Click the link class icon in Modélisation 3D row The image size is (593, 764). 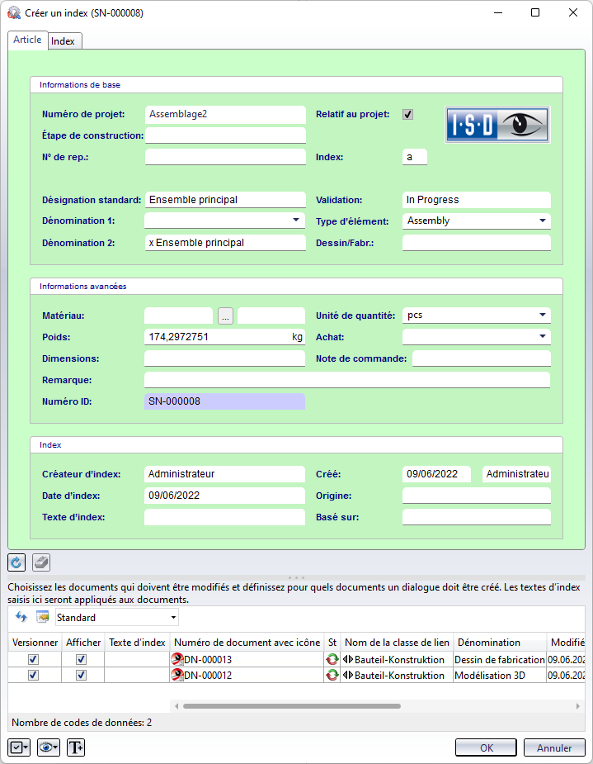[x=348, y=676]
